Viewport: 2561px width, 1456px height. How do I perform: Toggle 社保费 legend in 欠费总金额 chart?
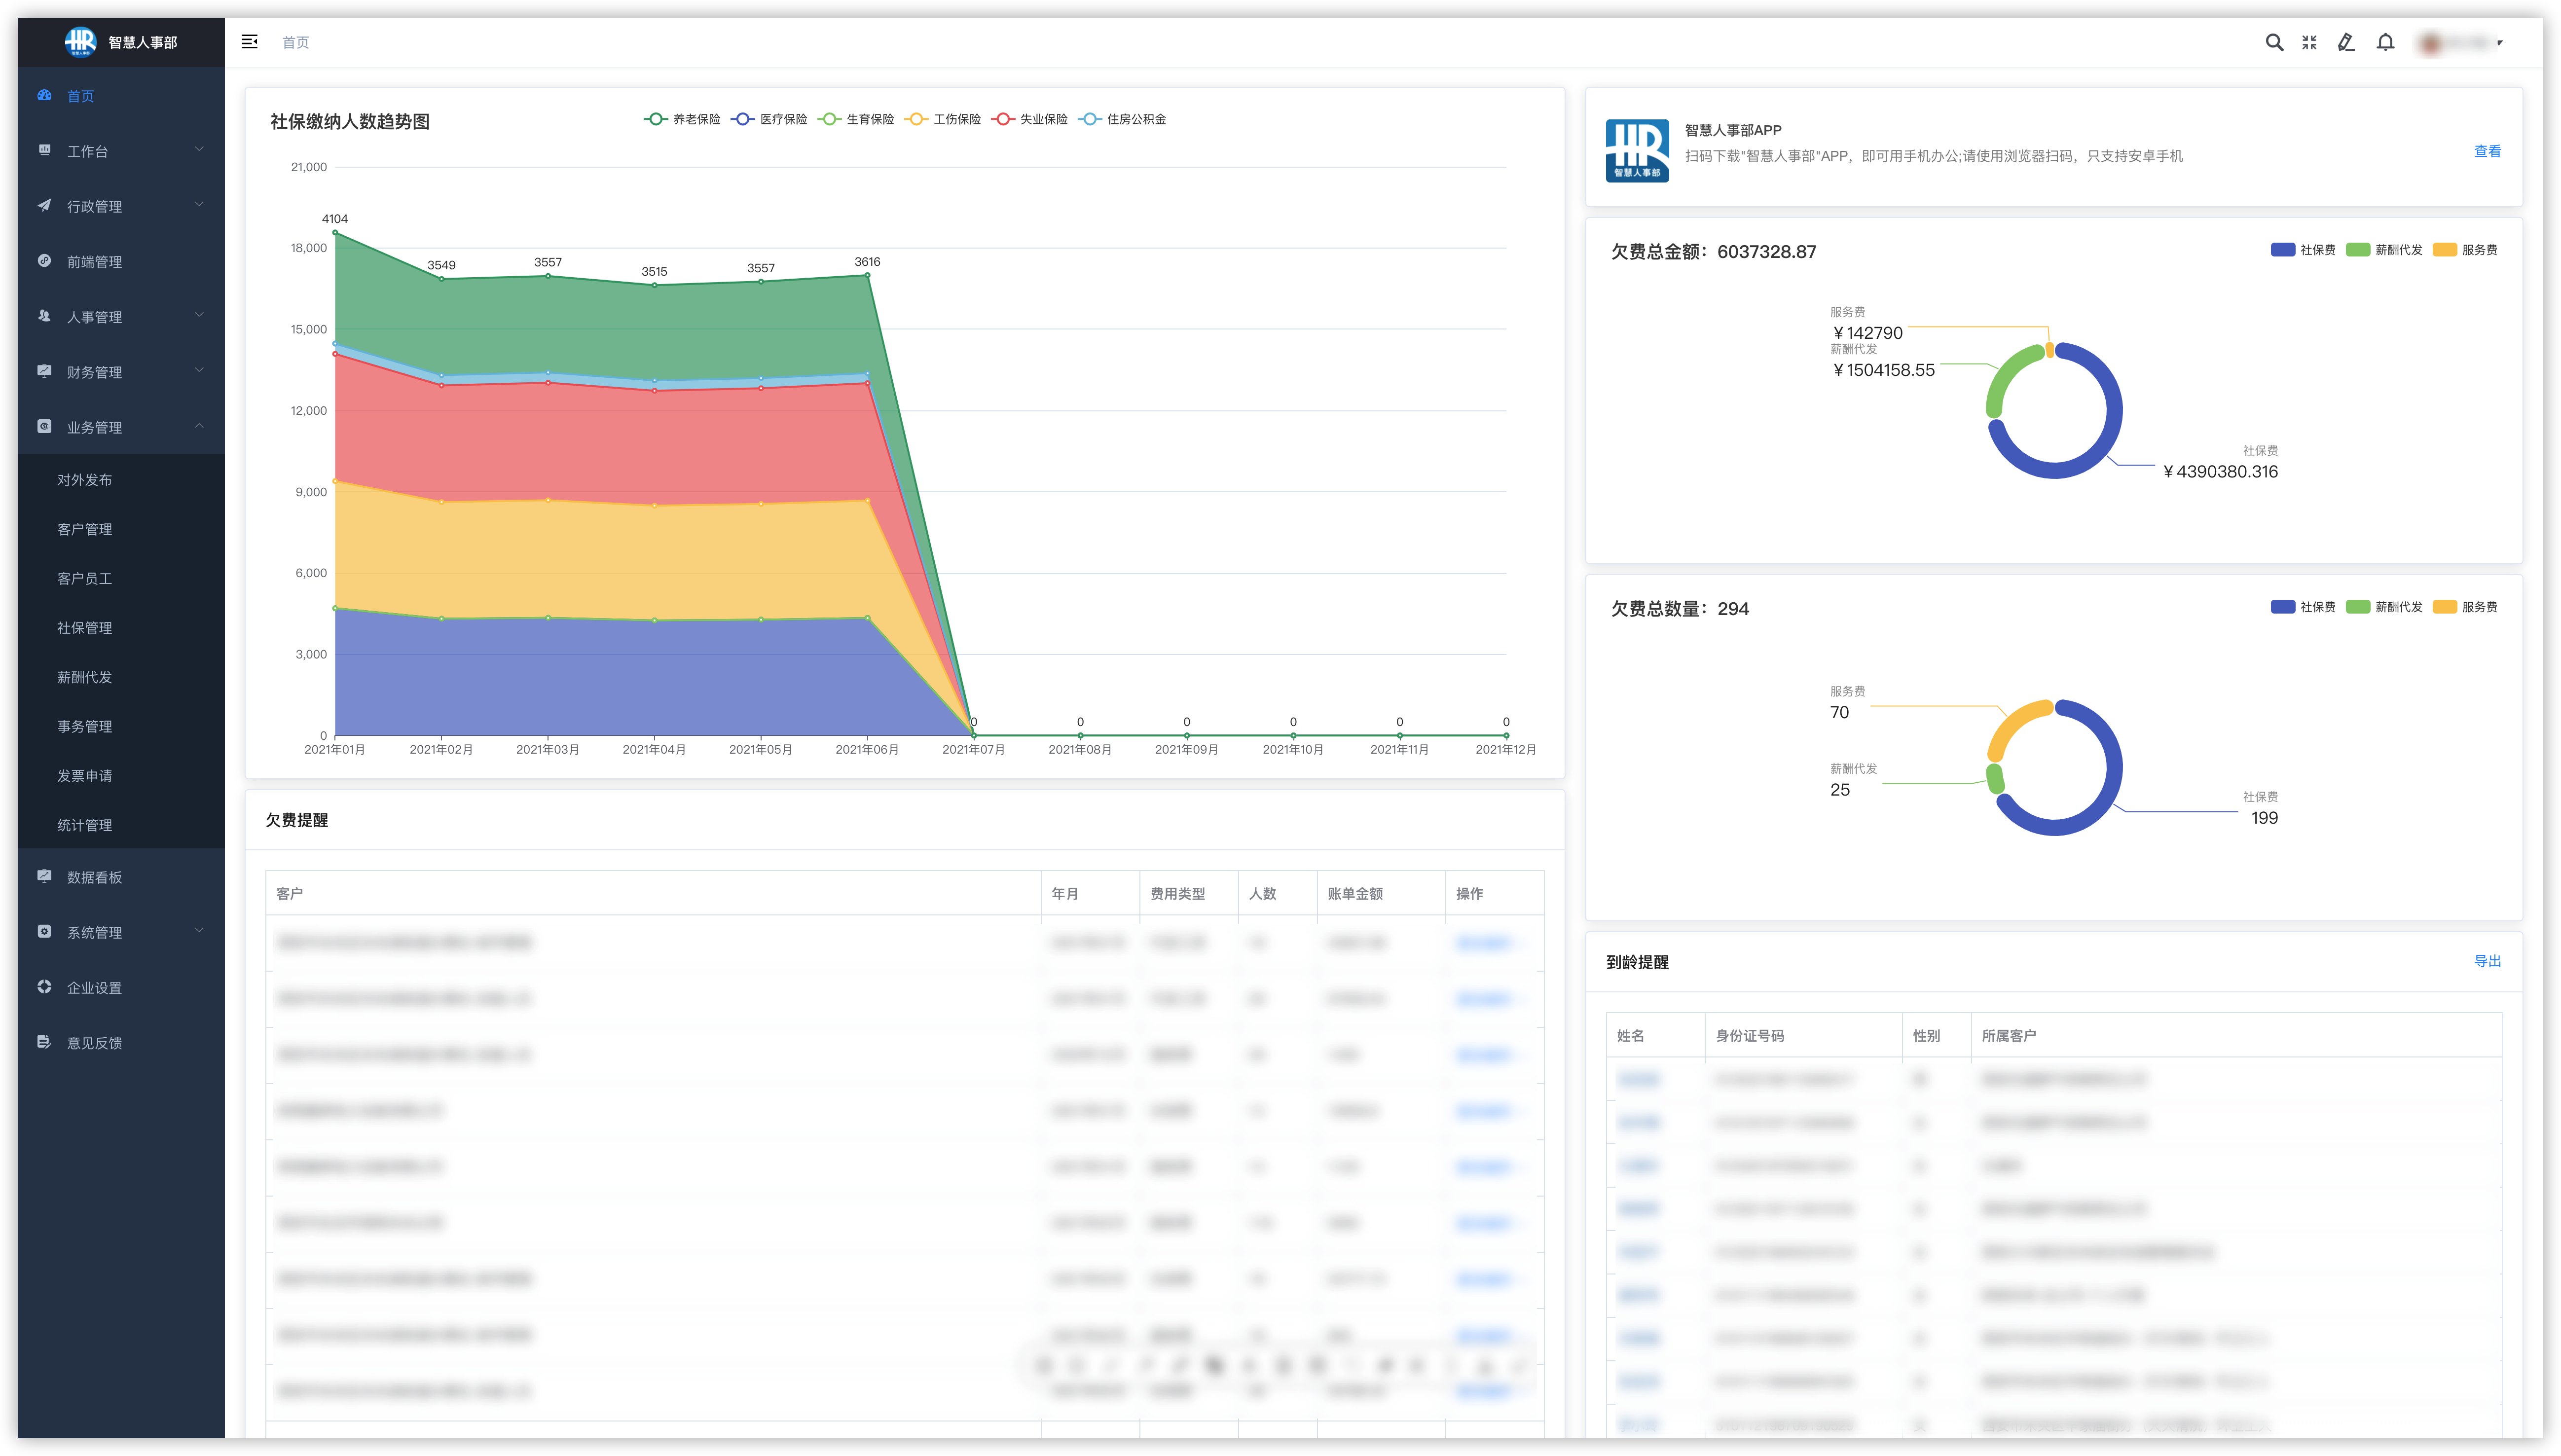2303,250
